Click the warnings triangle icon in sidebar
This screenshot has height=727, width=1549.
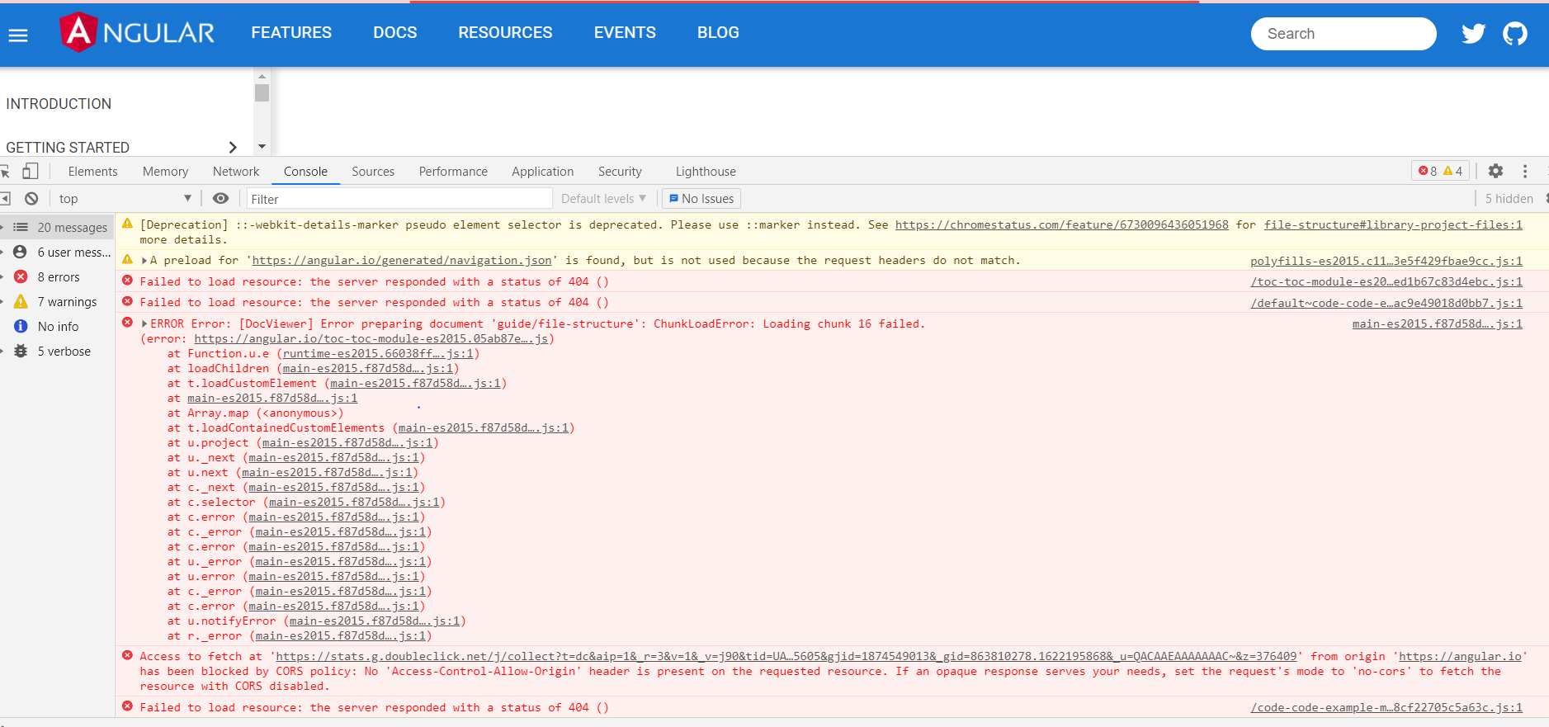pos(21,302)
